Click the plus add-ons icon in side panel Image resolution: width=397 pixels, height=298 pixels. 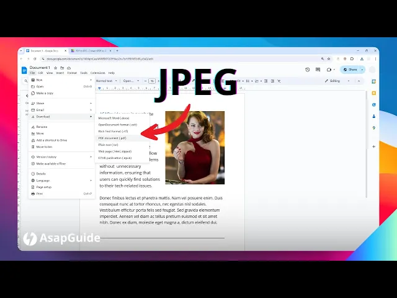tap(373, 147)
